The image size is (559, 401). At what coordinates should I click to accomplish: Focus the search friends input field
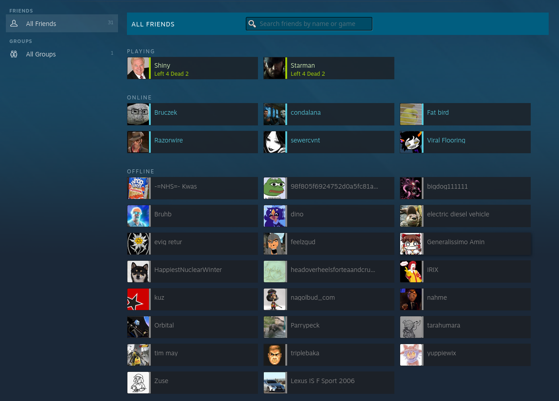pyautogui.click(x=309, y=24)
